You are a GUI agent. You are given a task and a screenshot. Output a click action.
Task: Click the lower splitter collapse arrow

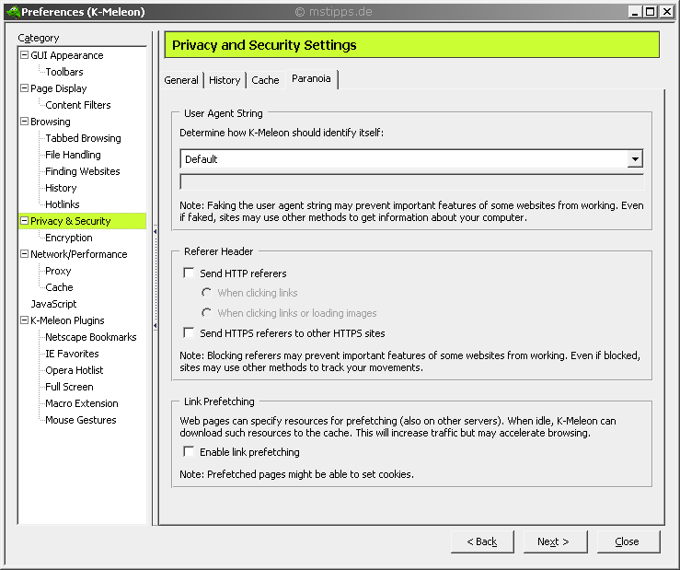point(156,325)
